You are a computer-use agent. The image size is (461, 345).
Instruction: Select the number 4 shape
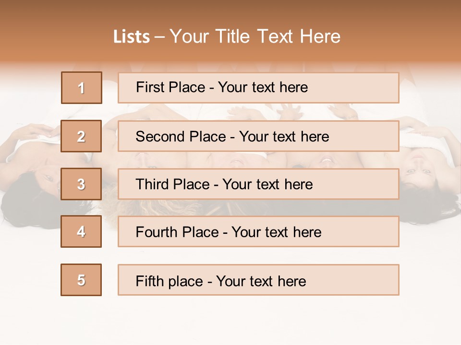(81, 231)
